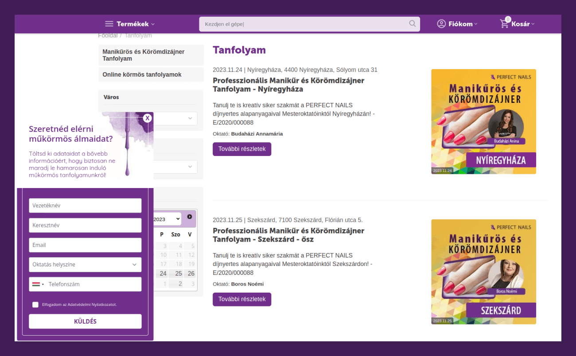Click the Nyíregyháza course banner image
The height and width of the screenshot is (356, 576).
coord(483,121)
